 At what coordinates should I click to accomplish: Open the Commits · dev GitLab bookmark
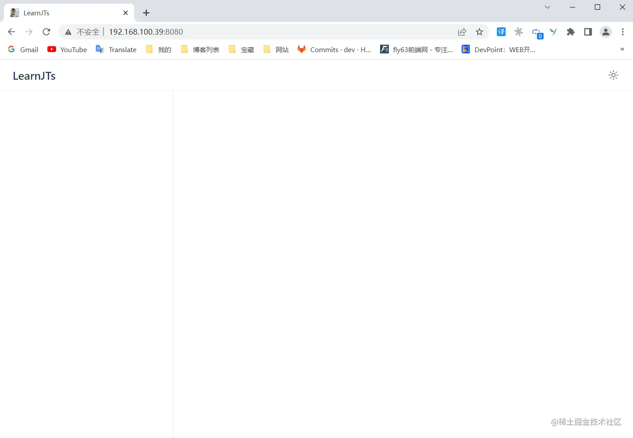(334, 49)
